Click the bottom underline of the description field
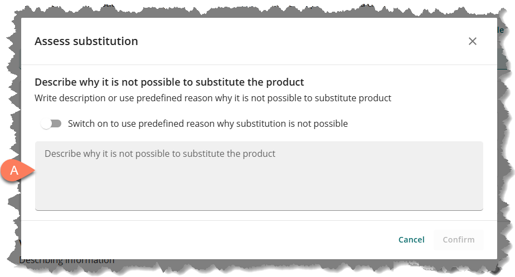 point(259,210)
